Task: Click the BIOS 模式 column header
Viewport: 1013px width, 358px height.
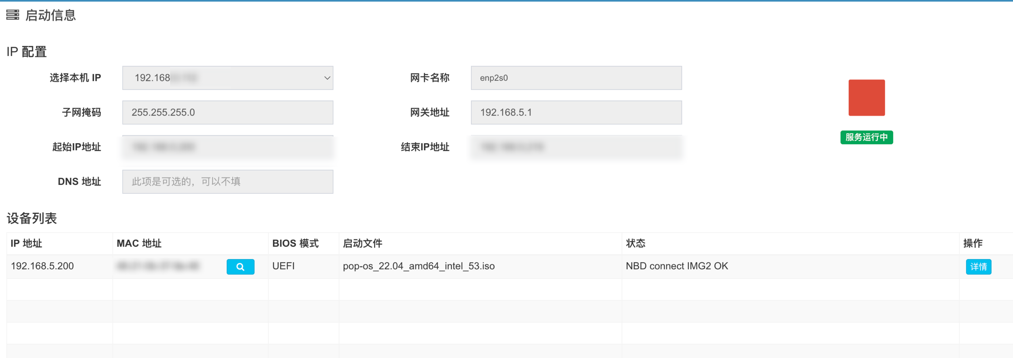Action: [295, 243]
